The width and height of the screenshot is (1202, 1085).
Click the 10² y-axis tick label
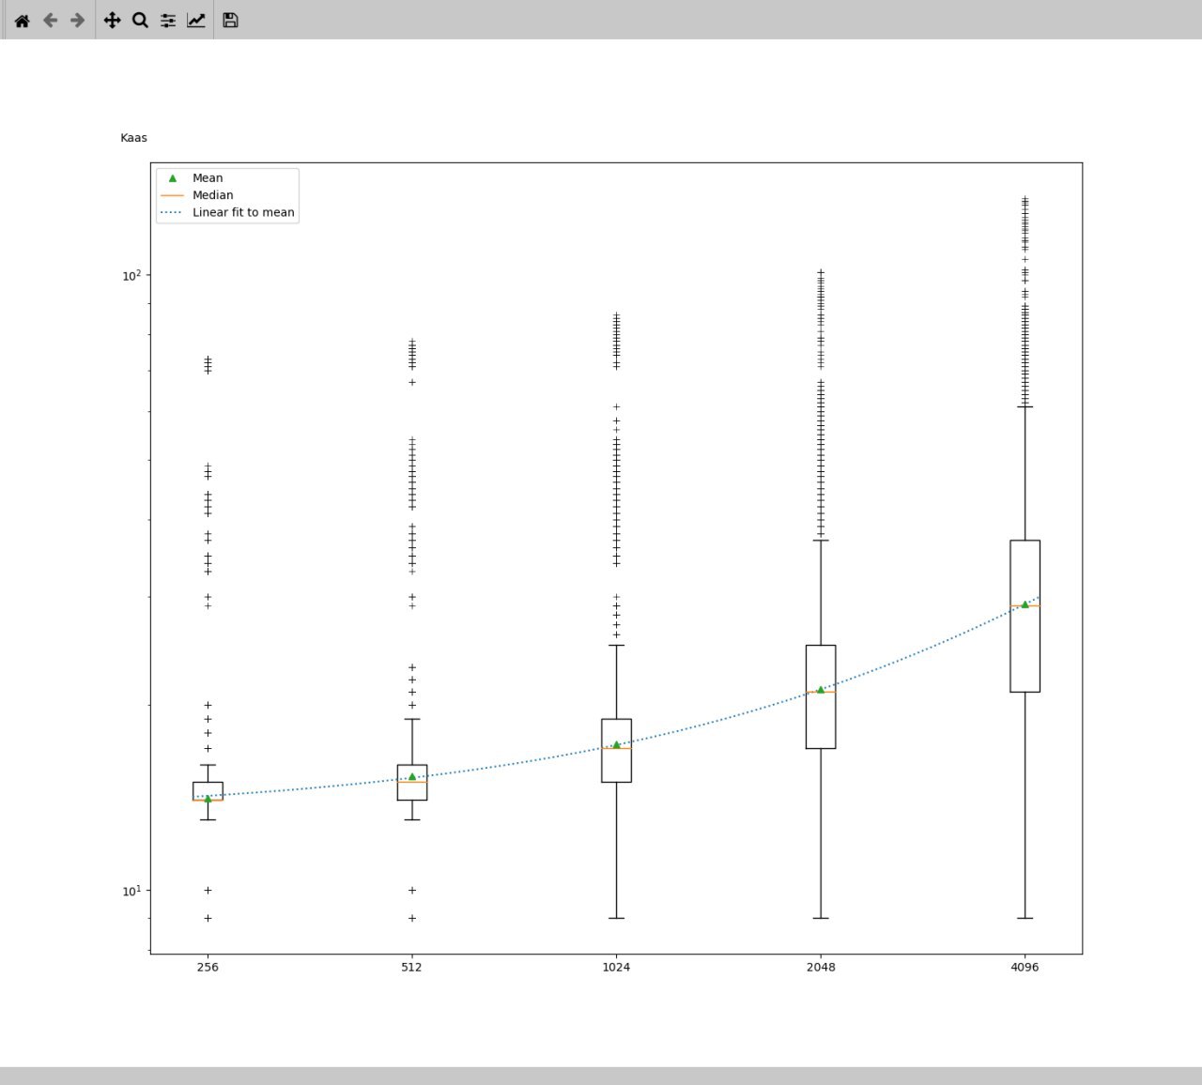(x=131, y=276)
